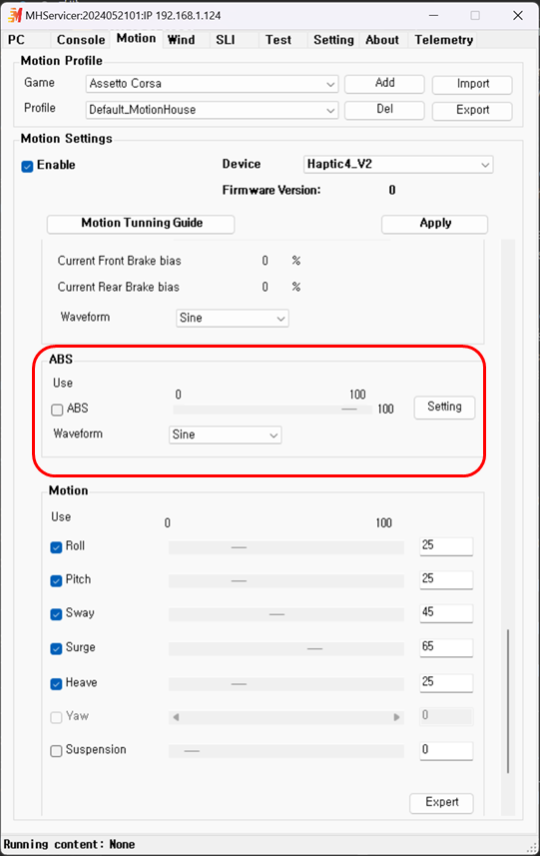Viewport: 540px width, 856px height.
Task: Click the MHServicer app logo icon
Action: (x=15, y=15)
